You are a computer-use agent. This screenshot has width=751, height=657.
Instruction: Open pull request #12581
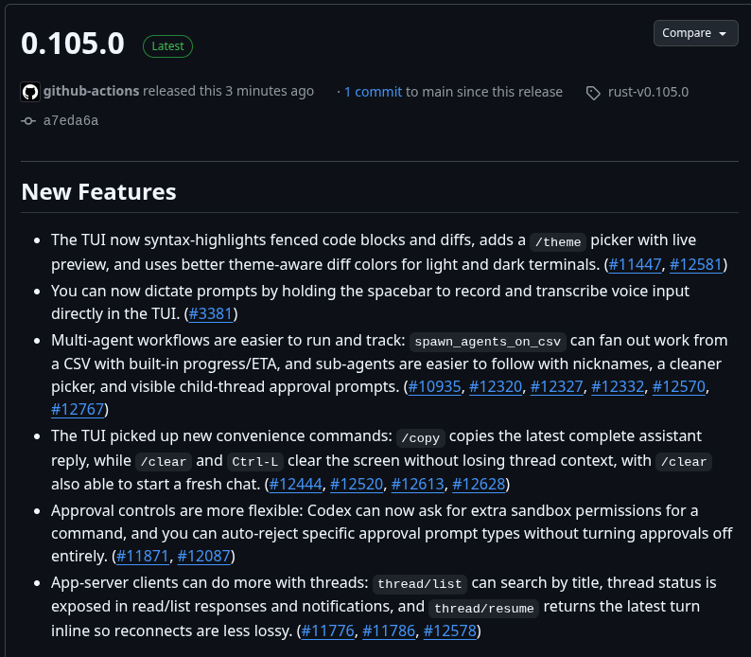695,264
